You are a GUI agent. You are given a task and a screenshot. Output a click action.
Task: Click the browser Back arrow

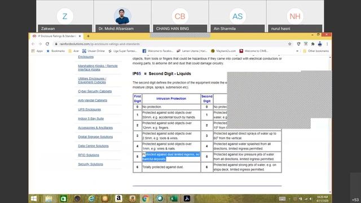click(x=33, y=44)
